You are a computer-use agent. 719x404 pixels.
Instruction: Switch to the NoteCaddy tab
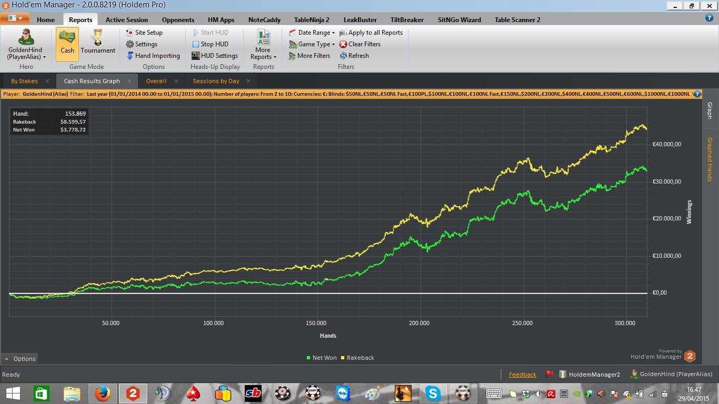(x=264, y=20)
